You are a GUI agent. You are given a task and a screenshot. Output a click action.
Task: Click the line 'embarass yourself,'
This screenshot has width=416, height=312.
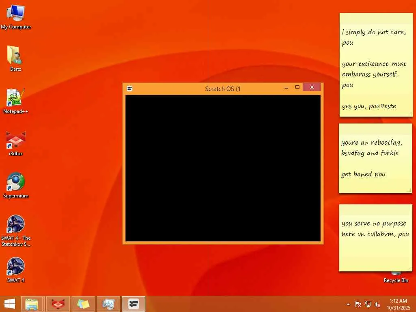click(x=370, y=74)
